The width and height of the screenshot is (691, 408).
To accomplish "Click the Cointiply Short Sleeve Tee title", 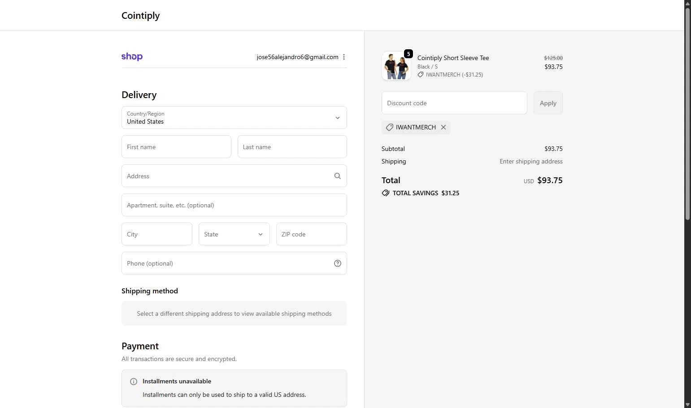I will [x=453, y=58].
